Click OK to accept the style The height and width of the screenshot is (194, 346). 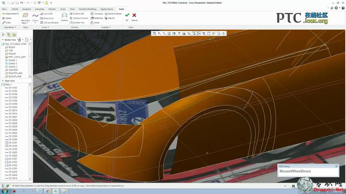point(127,17)
